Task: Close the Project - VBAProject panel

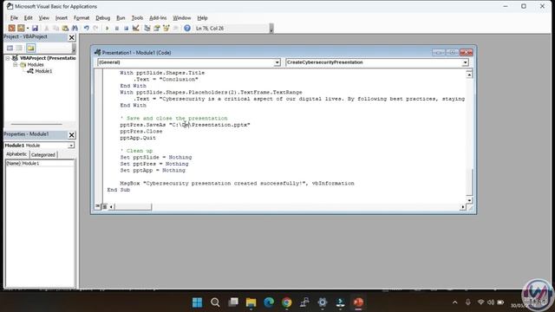Action: point(71,37)
